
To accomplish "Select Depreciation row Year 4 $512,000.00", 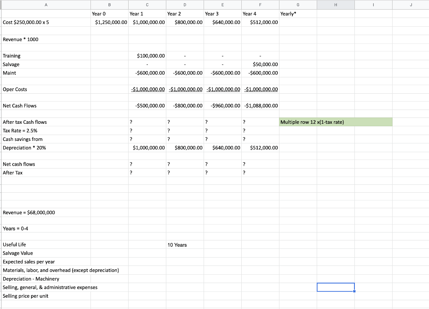I will click(x=261, y=148).
